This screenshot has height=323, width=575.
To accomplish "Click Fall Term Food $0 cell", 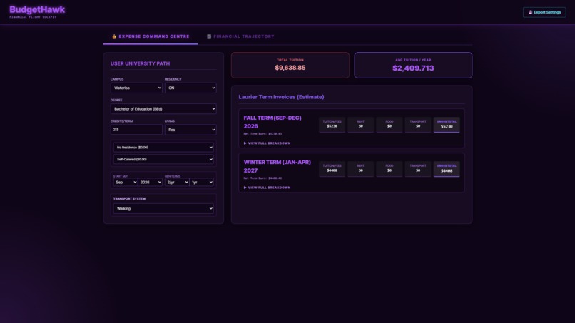I will 389,125.
